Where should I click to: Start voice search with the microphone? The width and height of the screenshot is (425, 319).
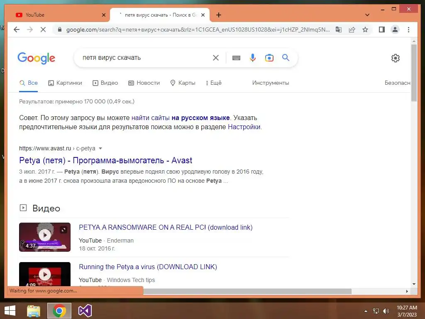253,58
